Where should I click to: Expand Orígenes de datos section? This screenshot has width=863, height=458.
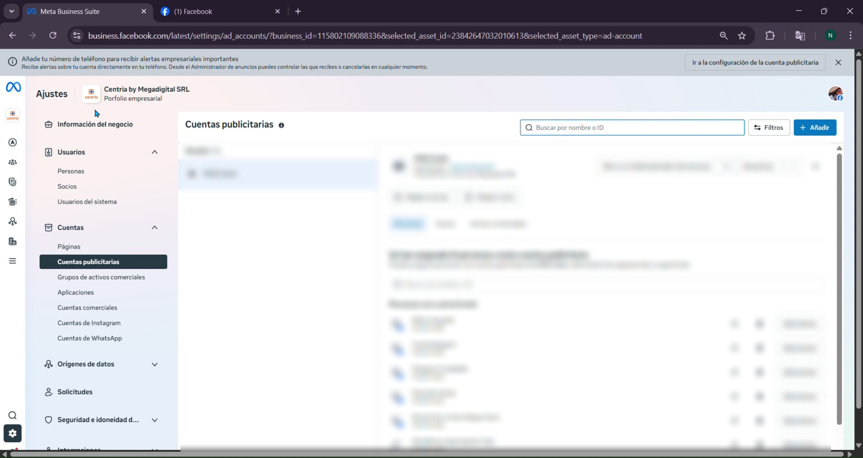(155, 364)
